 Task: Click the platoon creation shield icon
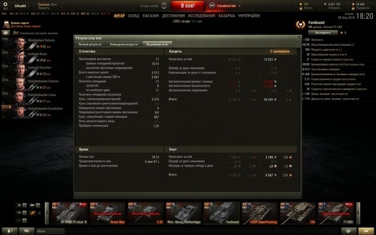pos(164,6)
